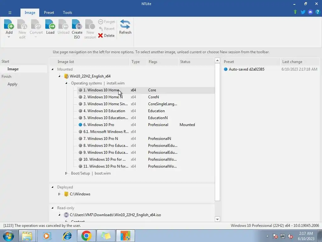322x242 pixels.
Task: Collapse the Deployed group
Action: (53, 187)
